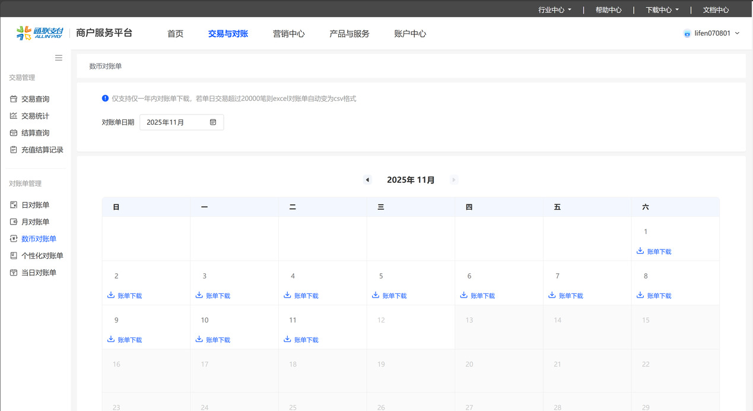Click the 日对账单 sidebar icon
The width and height of the screenshot is (753, 411).
point(14,205)
